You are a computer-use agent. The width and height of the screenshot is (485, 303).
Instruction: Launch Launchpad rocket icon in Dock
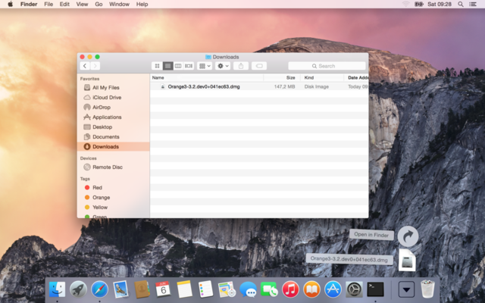[x=78, y=289]
